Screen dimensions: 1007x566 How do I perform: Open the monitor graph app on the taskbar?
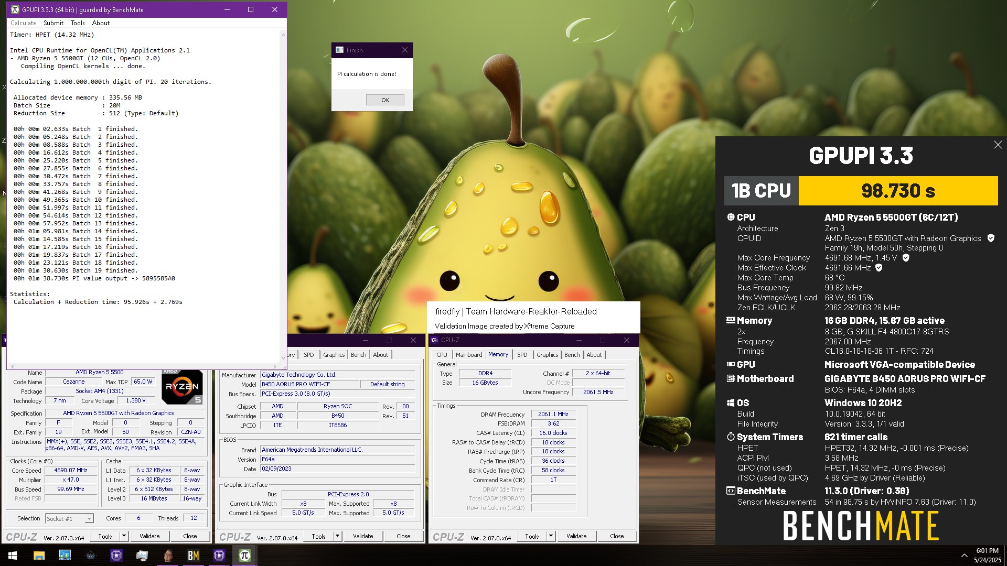point(142,556)
